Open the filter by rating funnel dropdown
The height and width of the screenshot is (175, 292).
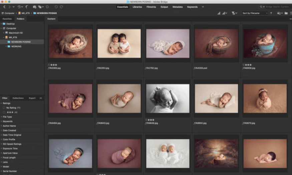tap(234, 13)
